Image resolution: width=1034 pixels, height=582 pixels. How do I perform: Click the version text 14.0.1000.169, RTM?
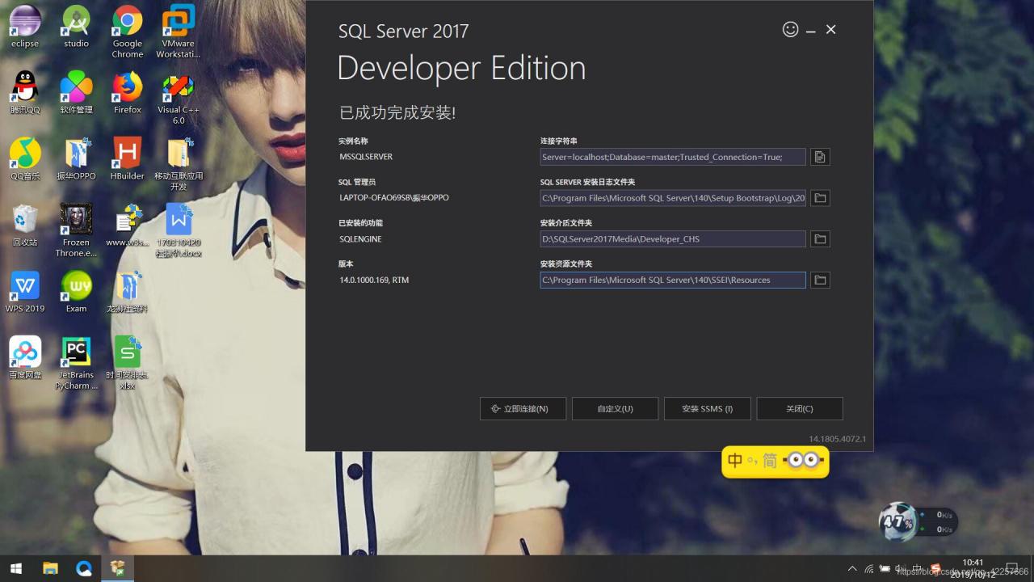374,280
